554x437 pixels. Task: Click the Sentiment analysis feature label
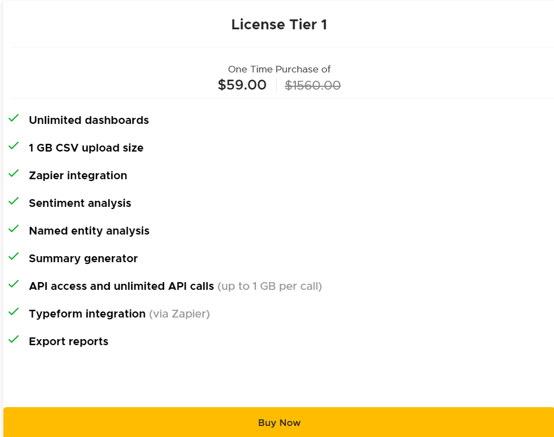[x=80, y=203]
